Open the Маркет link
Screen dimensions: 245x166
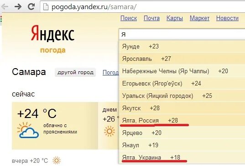pos(199,18)
